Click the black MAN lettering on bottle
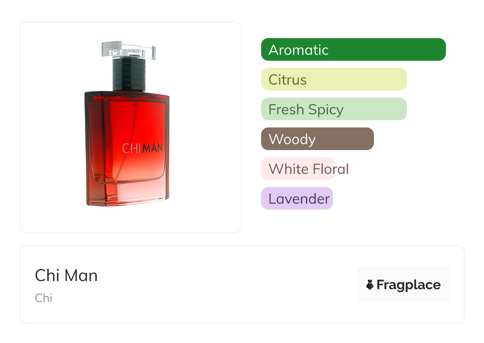 (153, 148)
